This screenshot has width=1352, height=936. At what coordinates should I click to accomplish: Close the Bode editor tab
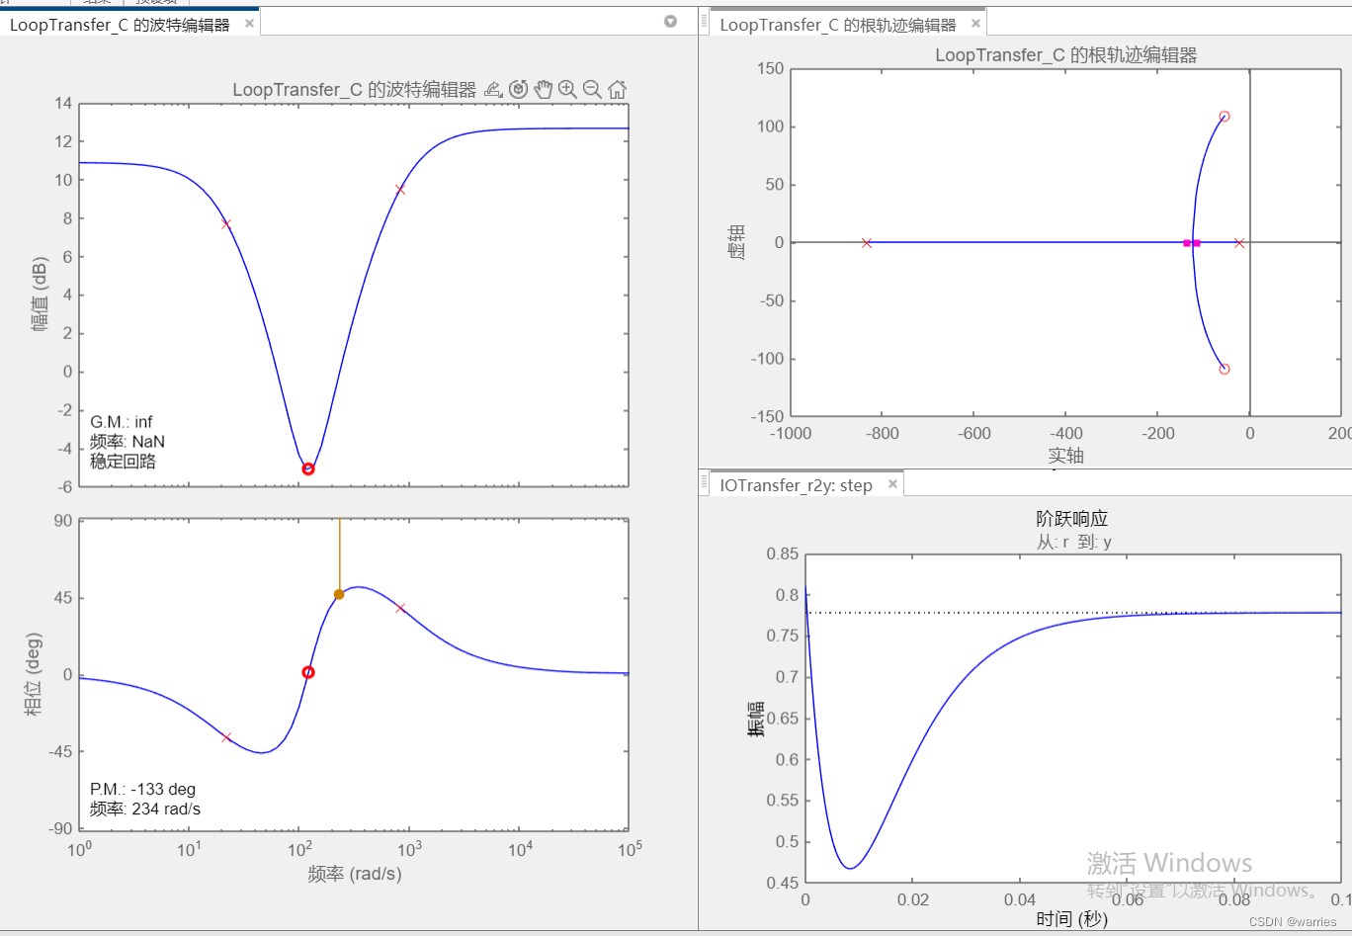pyautogui.click(x=249, y=24)
